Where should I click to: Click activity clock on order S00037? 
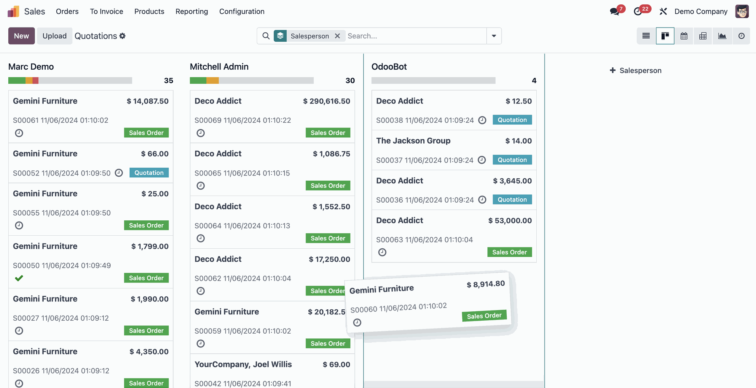coord(482,160)
